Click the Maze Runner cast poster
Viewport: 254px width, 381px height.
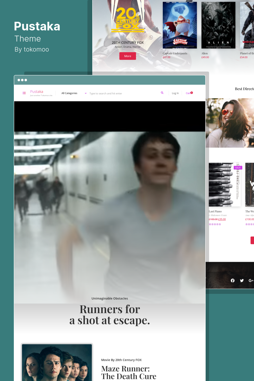[57, 362]
